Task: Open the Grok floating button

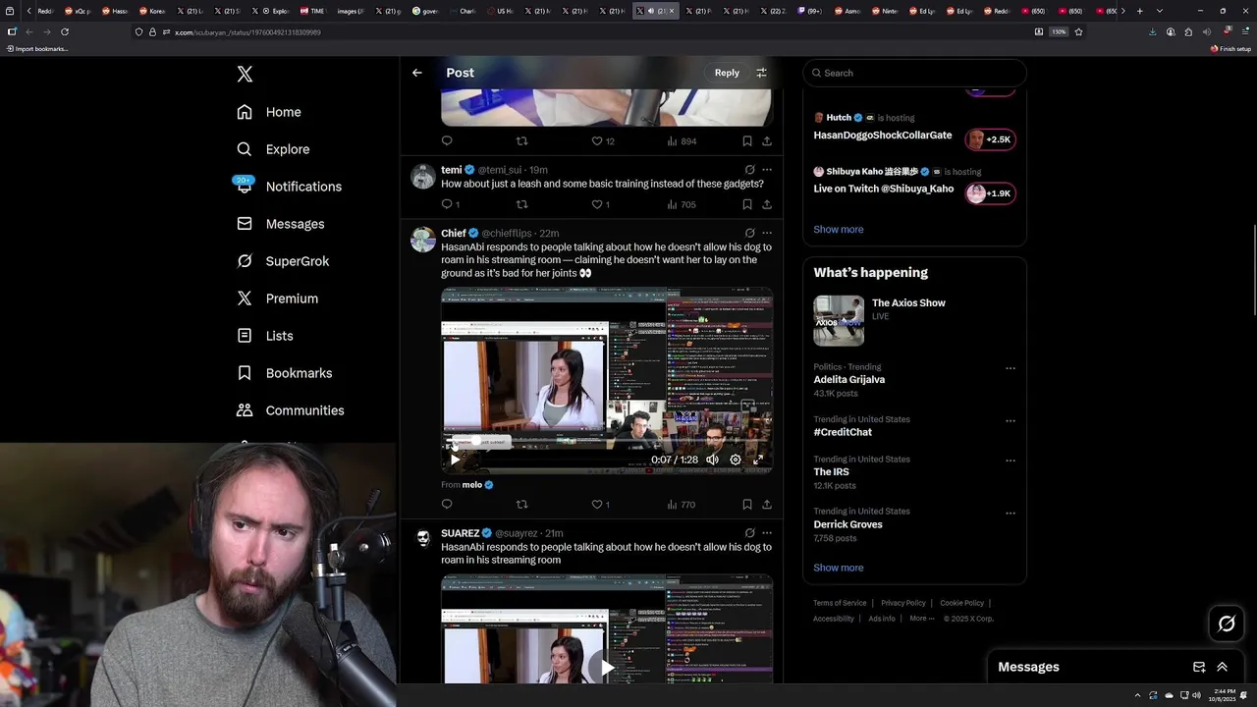Action: coord(1227,624)
